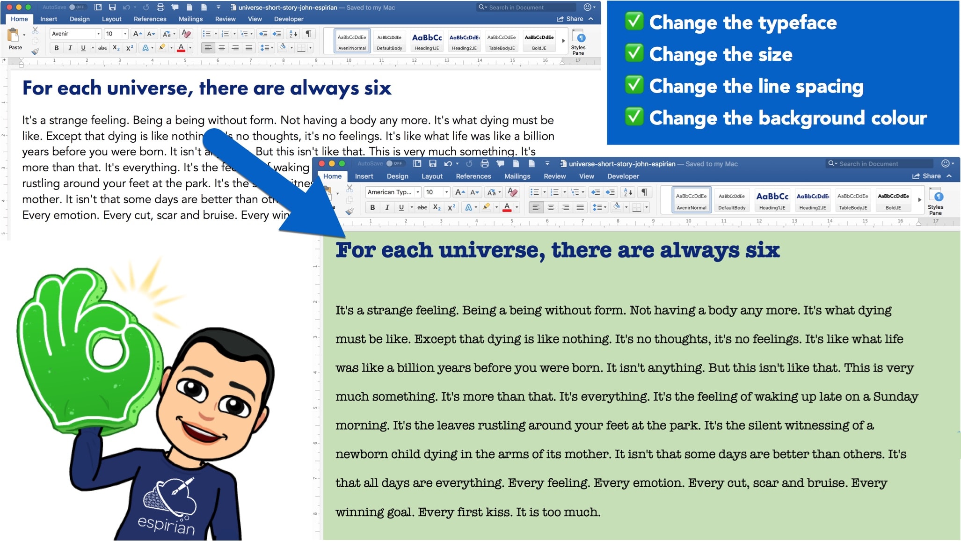
Task: Toggle AutoSave switch in the top-left window
Action: [x=77, y=7]
